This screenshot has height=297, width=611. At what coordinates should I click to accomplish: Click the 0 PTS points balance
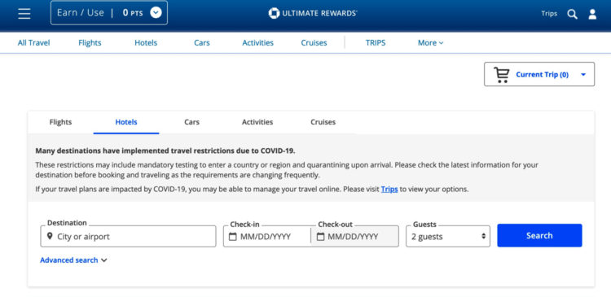click(133, 13)
